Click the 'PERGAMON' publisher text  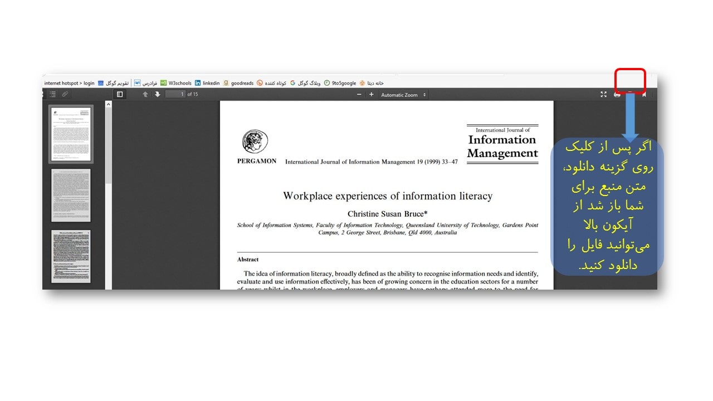pos(257,161)
